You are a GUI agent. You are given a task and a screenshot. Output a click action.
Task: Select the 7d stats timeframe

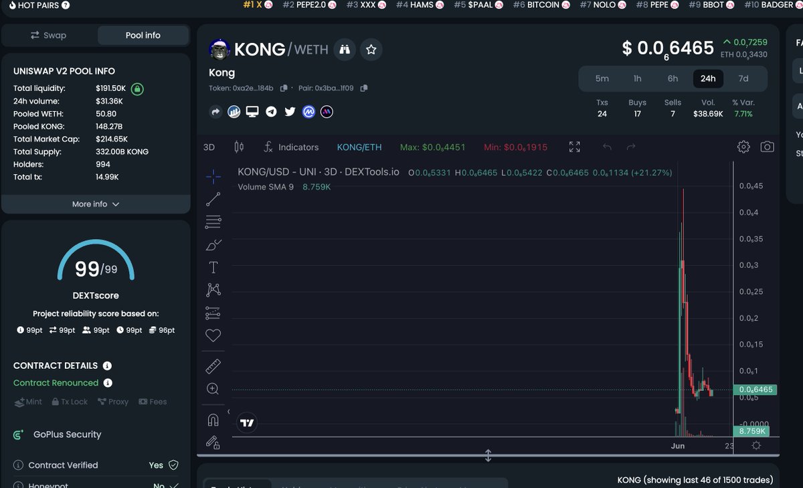(x=743, y=78)
